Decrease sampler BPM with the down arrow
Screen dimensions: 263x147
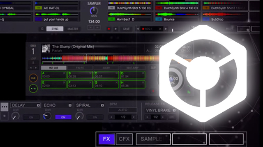click(x=90, y=28)
